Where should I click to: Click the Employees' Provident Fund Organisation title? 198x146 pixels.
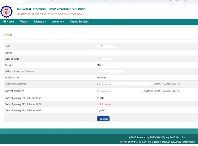pos(51,9)
